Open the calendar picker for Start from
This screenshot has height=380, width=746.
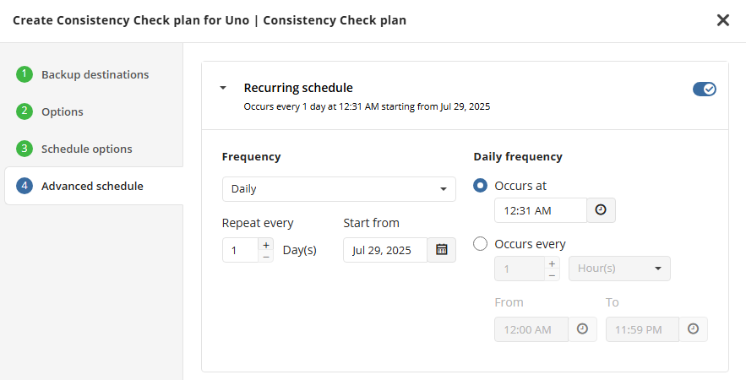(442, 250)
